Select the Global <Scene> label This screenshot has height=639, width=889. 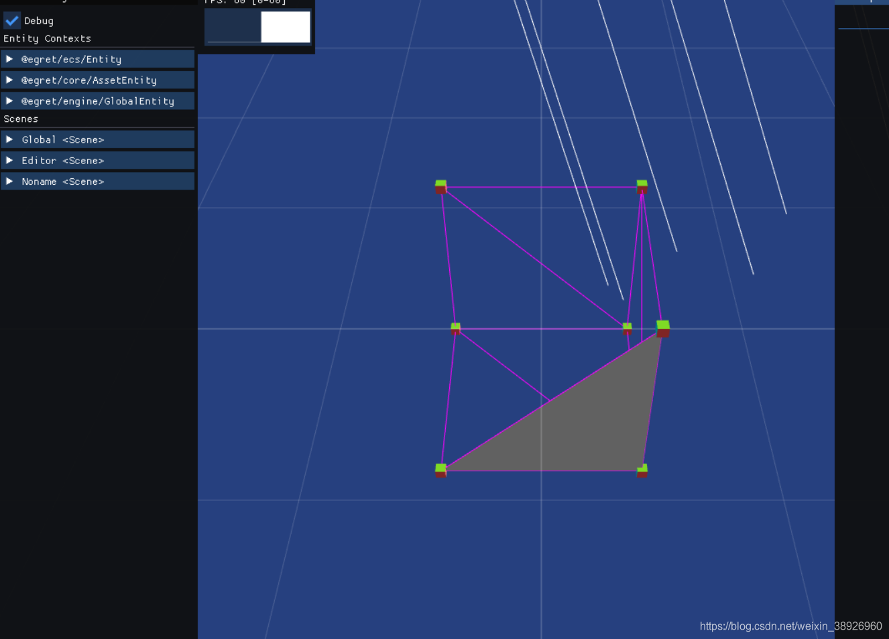click(62, 139)
